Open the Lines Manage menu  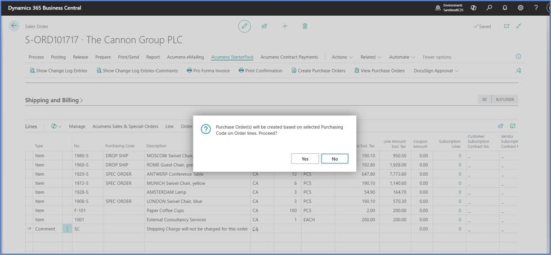pyautogui.click(x=77, y=126)
